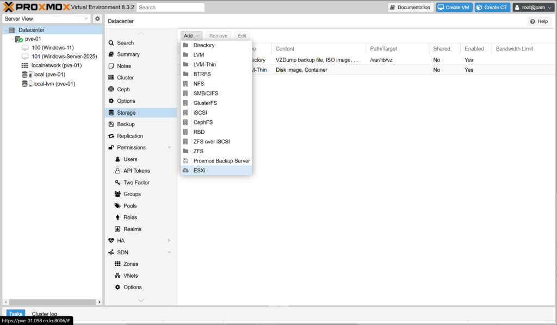This screenshot has width=557, height=325.
Task: Click the Two Factor key icon
Action: pos(117,183)
